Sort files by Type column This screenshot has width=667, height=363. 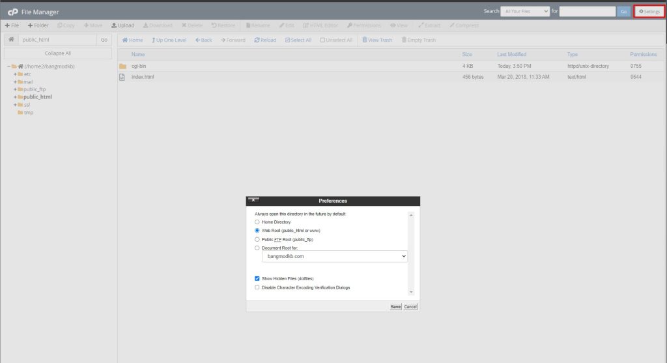click(x=572, y=55)
